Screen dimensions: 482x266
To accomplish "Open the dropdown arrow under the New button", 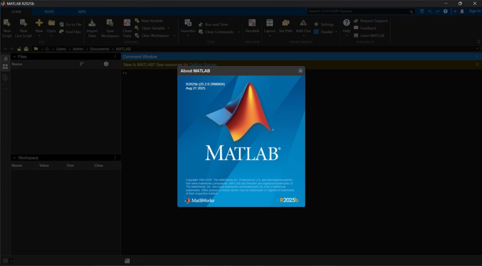I will point(39,36).
